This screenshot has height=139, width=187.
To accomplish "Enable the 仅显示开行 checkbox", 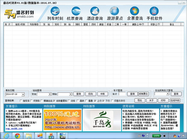I will pyautogui.click(x=112, y=101).
